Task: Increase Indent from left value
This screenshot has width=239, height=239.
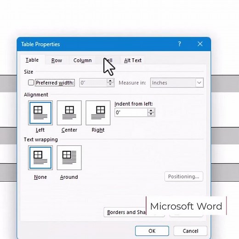Action: 151,110
